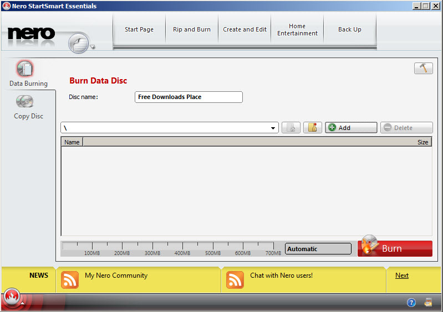Switch to the Rip and Burn tab
This screenshot has width=443, height=312.
(x=192, y=29)
